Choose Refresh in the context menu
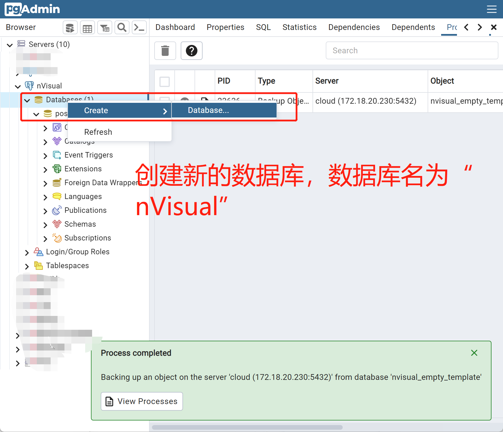The image size is (503, 432). point(120,132)
